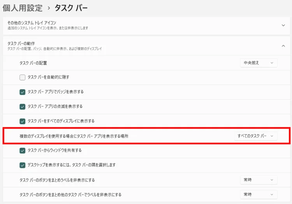The height and width of the screenshot is (204, 292).
Task: Click the down chevron on その他のシステム トレイ アイコン
Action: click(x=283, y=25)
